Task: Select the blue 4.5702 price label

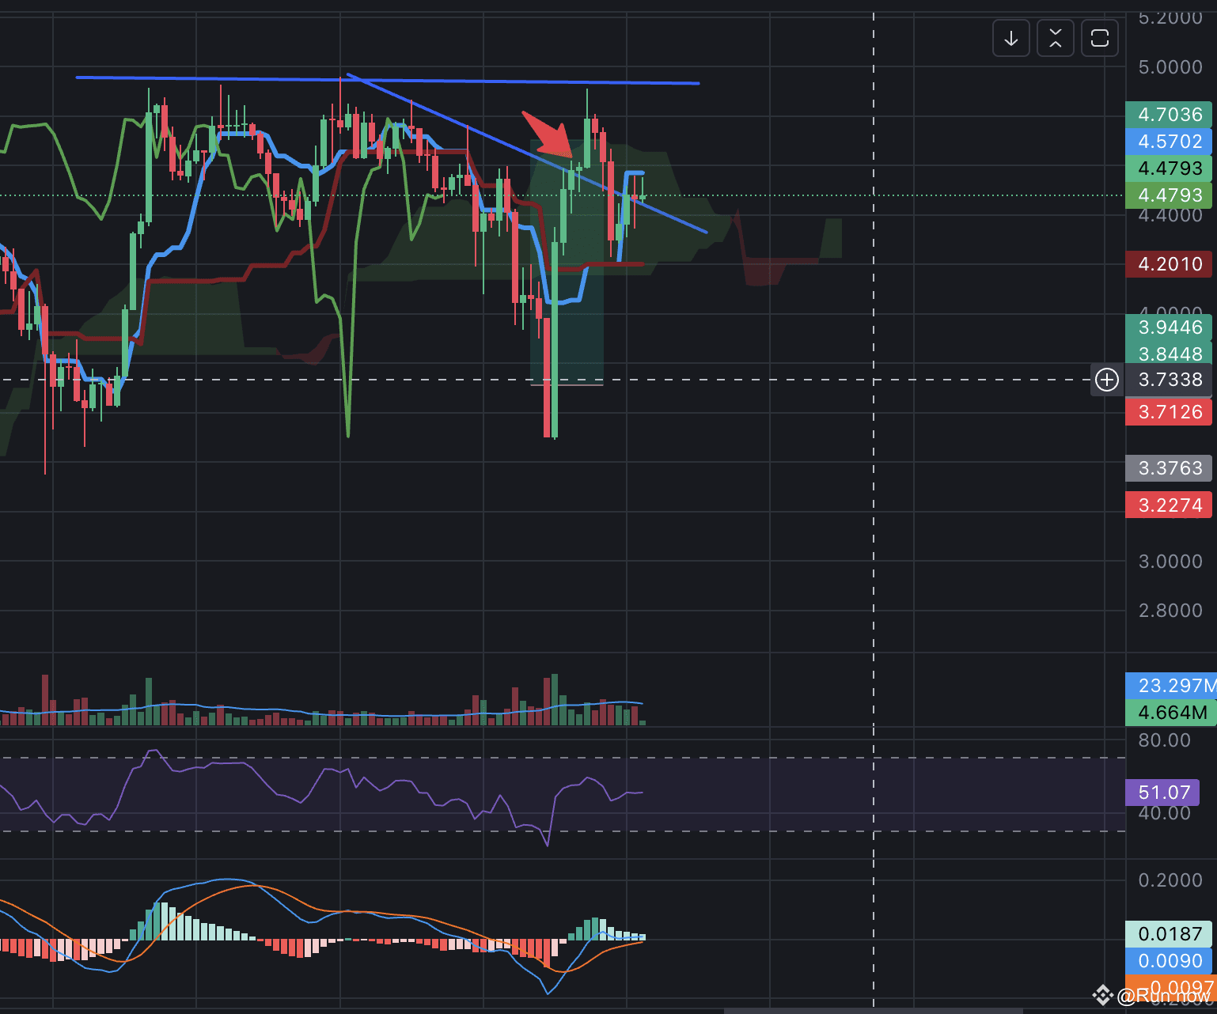Action: 1170,142
